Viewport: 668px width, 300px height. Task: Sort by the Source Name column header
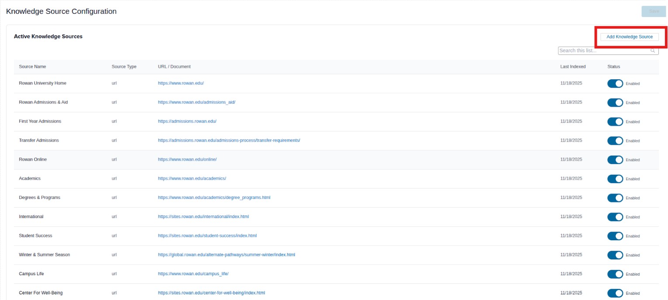pos(32,67)
